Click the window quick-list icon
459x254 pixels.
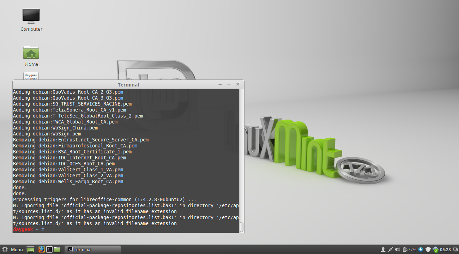coord(455,249)
